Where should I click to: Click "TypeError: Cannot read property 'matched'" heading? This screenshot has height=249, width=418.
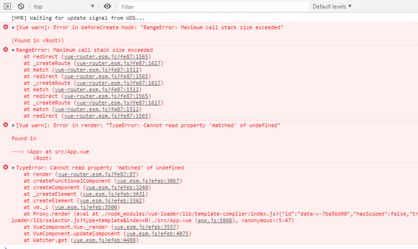coord(100,168)
